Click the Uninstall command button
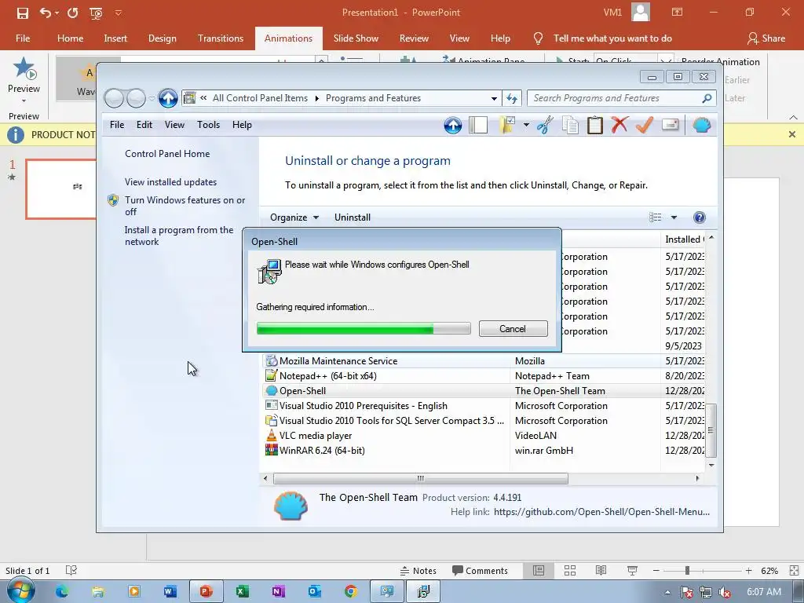This screenshot has width=804, height=603. pos(353,217)
